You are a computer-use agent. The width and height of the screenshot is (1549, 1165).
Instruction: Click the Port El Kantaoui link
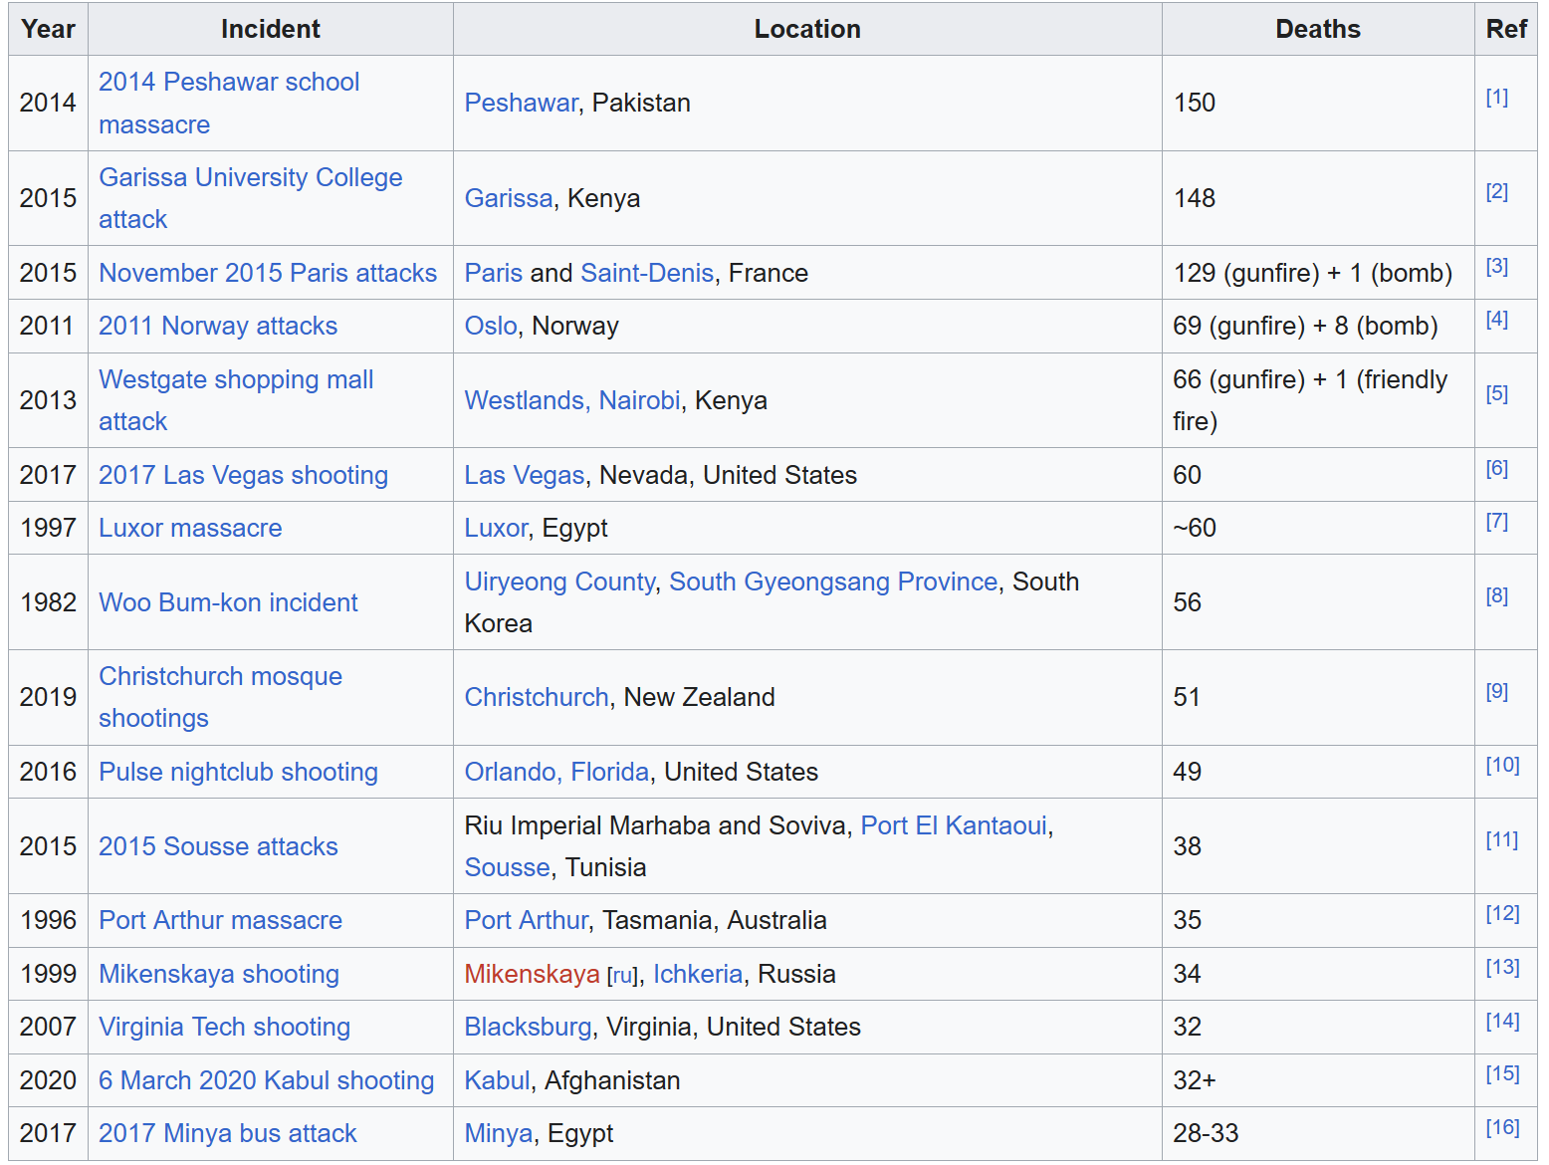pos(954,825)
